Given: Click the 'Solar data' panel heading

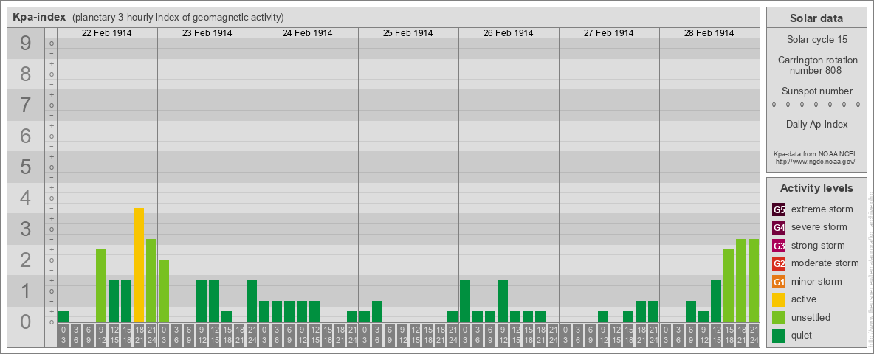Looking at the screenshot, I should pyautogui.click(x=816, y=18).
